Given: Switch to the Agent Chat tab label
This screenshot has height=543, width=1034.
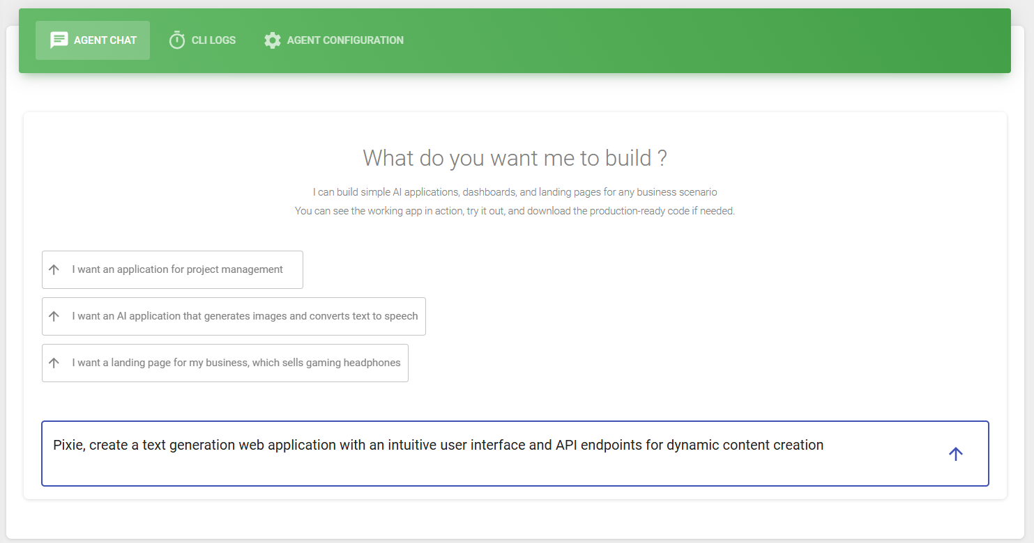Looking at the screenshot, I should point(105,40).
